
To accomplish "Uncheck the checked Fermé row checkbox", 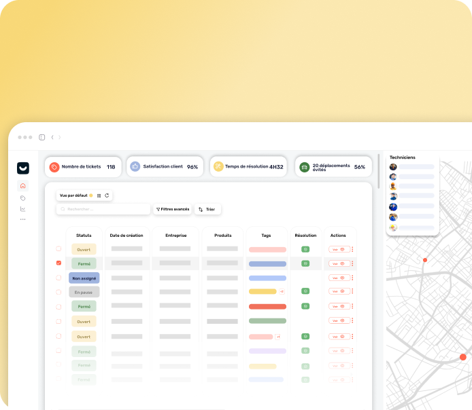I will (58, 263).
